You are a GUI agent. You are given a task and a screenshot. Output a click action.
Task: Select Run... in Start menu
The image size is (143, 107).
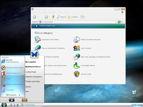tap(28, 91)
